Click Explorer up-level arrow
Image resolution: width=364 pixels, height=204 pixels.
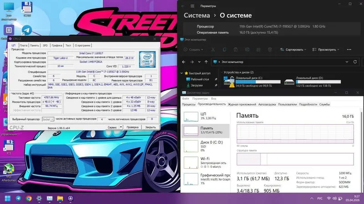click(x=206, y=62)
